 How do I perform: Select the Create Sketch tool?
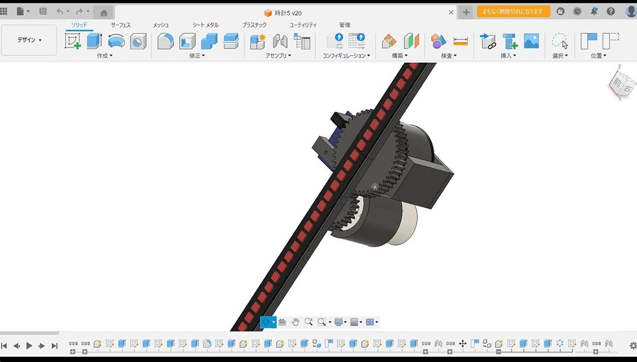72,41
